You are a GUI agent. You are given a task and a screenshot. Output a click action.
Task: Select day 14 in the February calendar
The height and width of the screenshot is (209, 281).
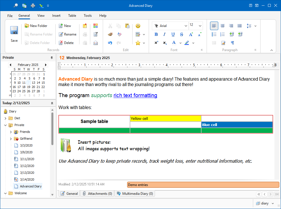(x=38, y=83)
